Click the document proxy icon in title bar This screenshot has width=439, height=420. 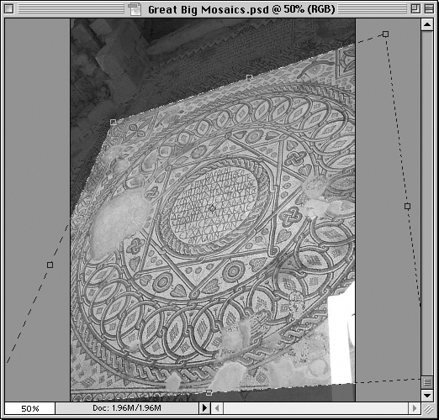[x=135, y=9]
